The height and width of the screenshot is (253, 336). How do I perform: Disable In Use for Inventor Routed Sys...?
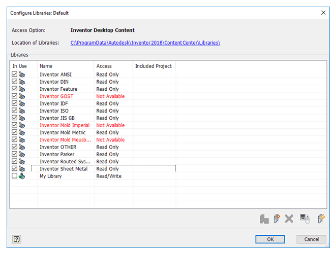click(x=14, y=161)
